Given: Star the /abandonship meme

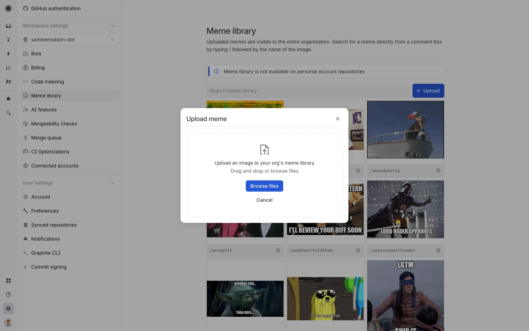Looking at the screenshot, I should click(x=438, y=171).
